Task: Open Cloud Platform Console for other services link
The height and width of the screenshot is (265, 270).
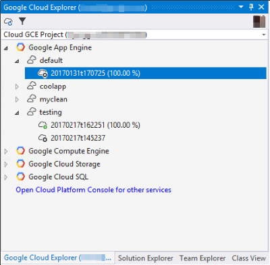Action: 94,190
